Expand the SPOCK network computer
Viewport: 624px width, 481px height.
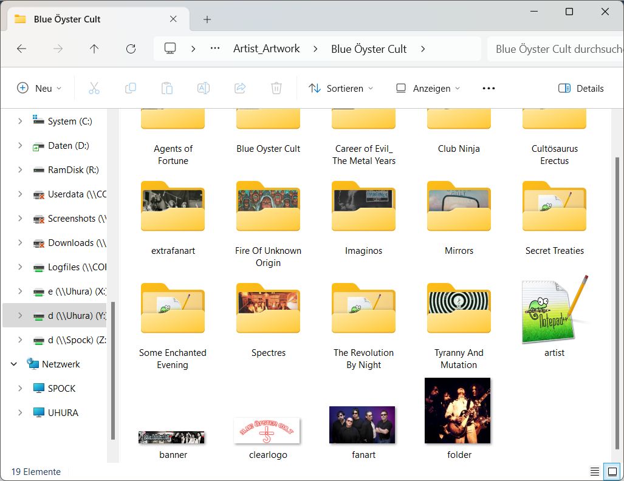(20, 388)
